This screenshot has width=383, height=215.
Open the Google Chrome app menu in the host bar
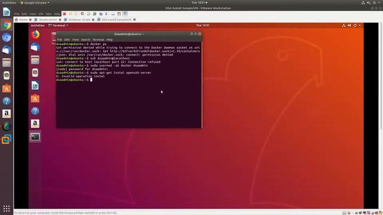[x=35, y=2]
